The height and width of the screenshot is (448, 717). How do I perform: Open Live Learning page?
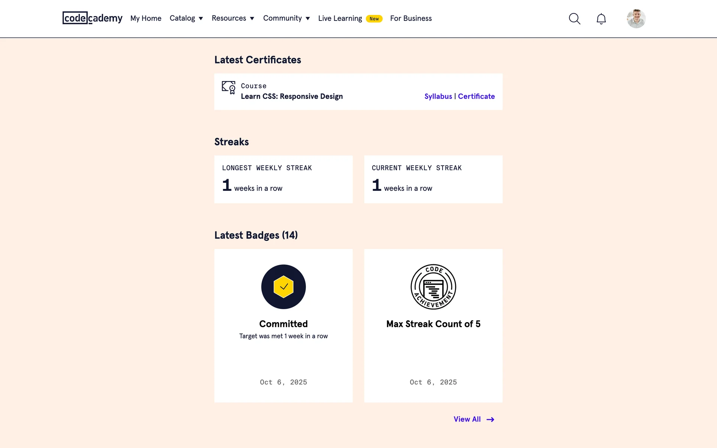(340, 18)
